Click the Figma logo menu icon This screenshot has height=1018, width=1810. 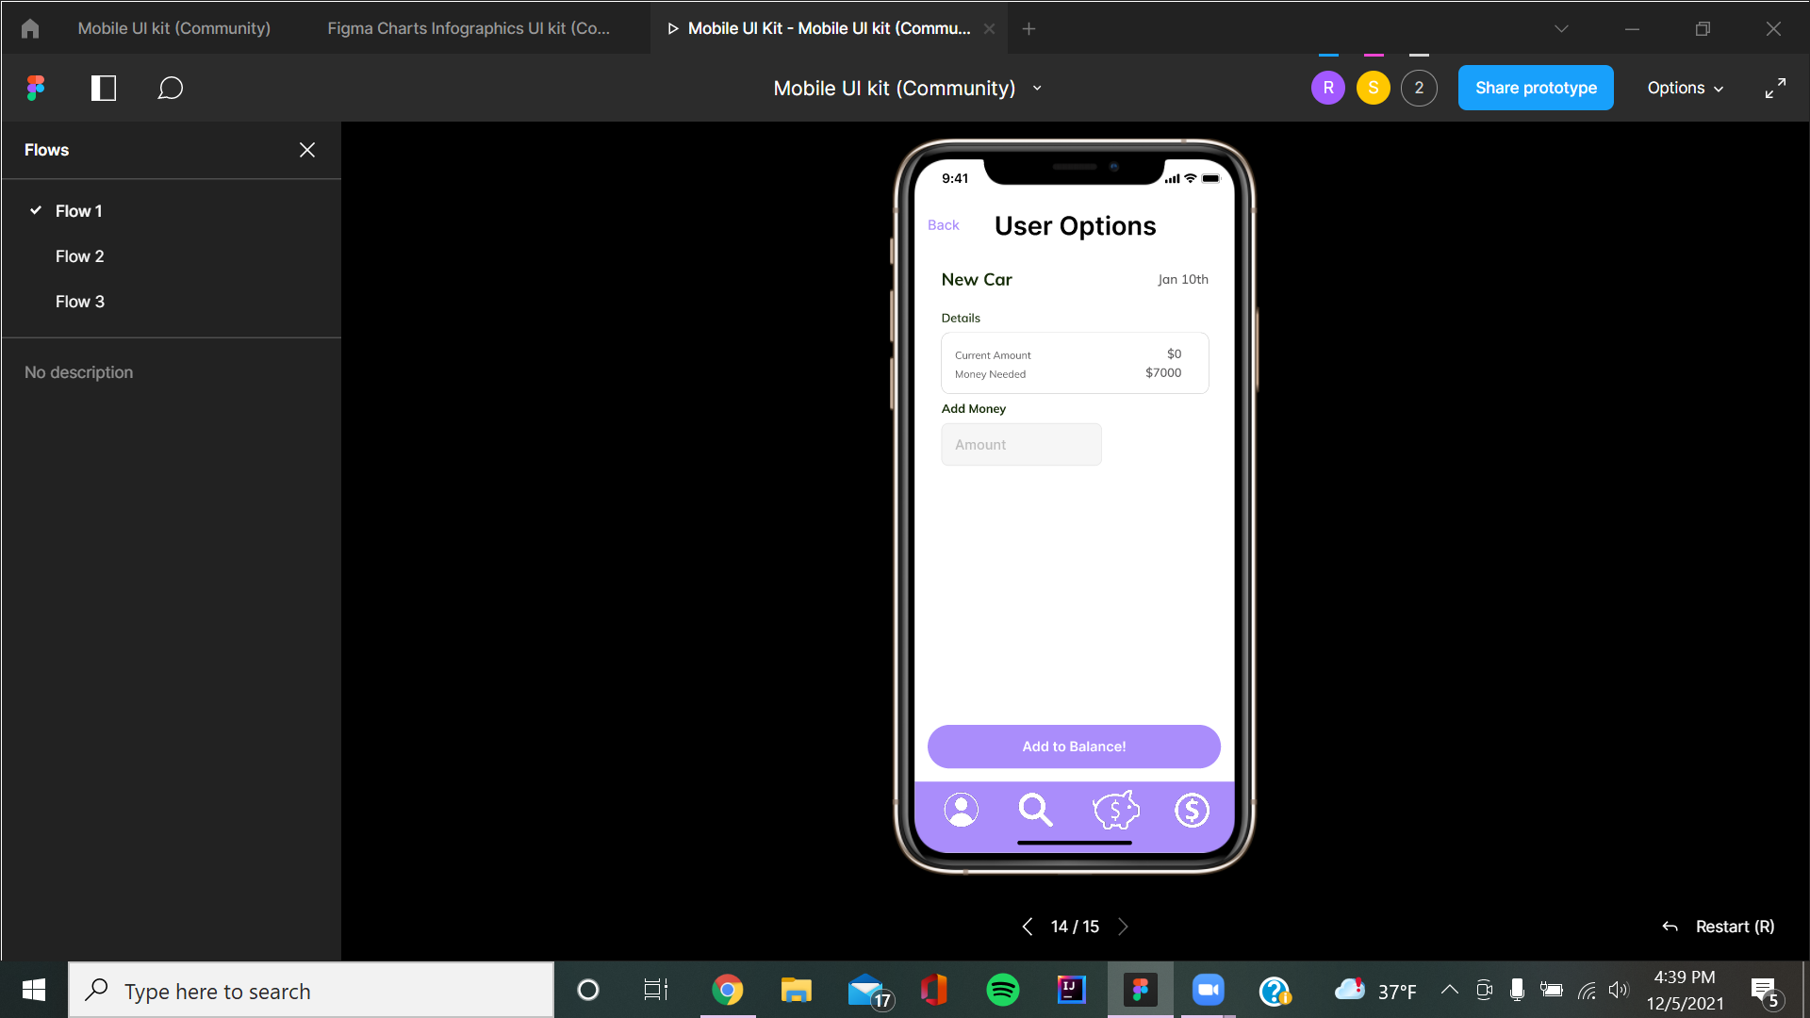pyautogui.click(x=36, y=88)
